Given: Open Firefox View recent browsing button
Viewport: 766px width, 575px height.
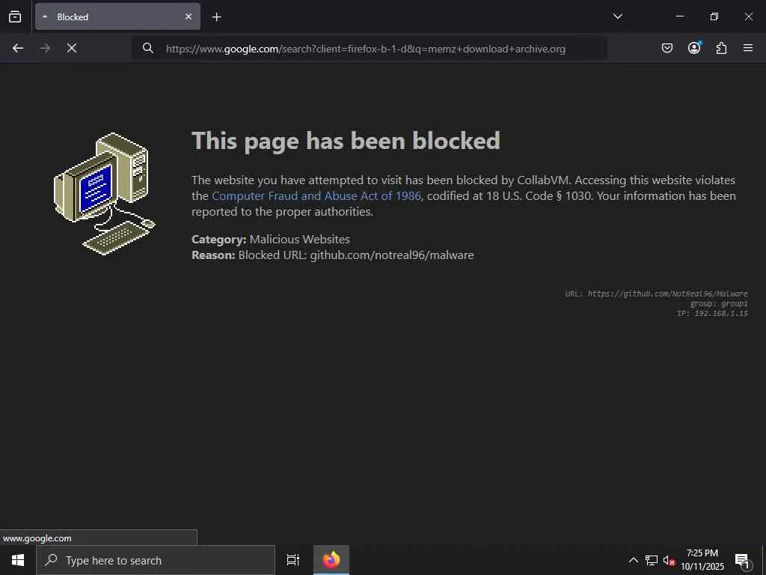Looking at the screenshot, I should [x=15, y=16].
